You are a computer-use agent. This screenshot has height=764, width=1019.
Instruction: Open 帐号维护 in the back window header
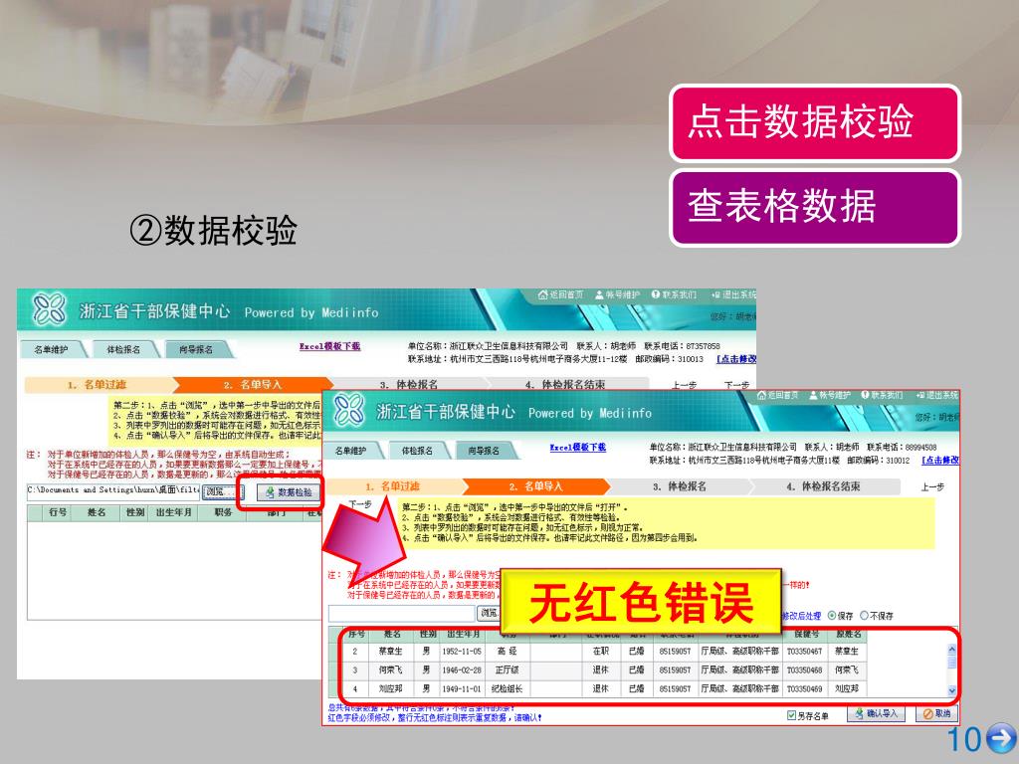618,294
